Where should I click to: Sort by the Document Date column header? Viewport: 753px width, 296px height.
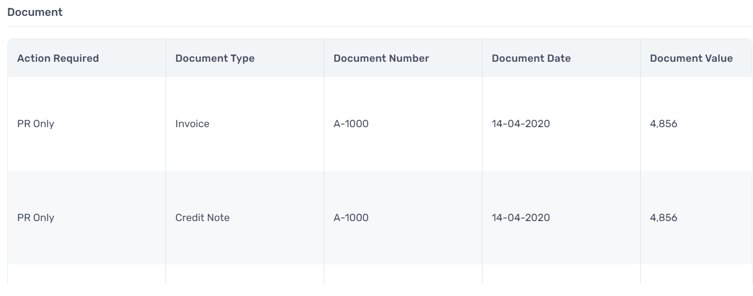(531, 59)
